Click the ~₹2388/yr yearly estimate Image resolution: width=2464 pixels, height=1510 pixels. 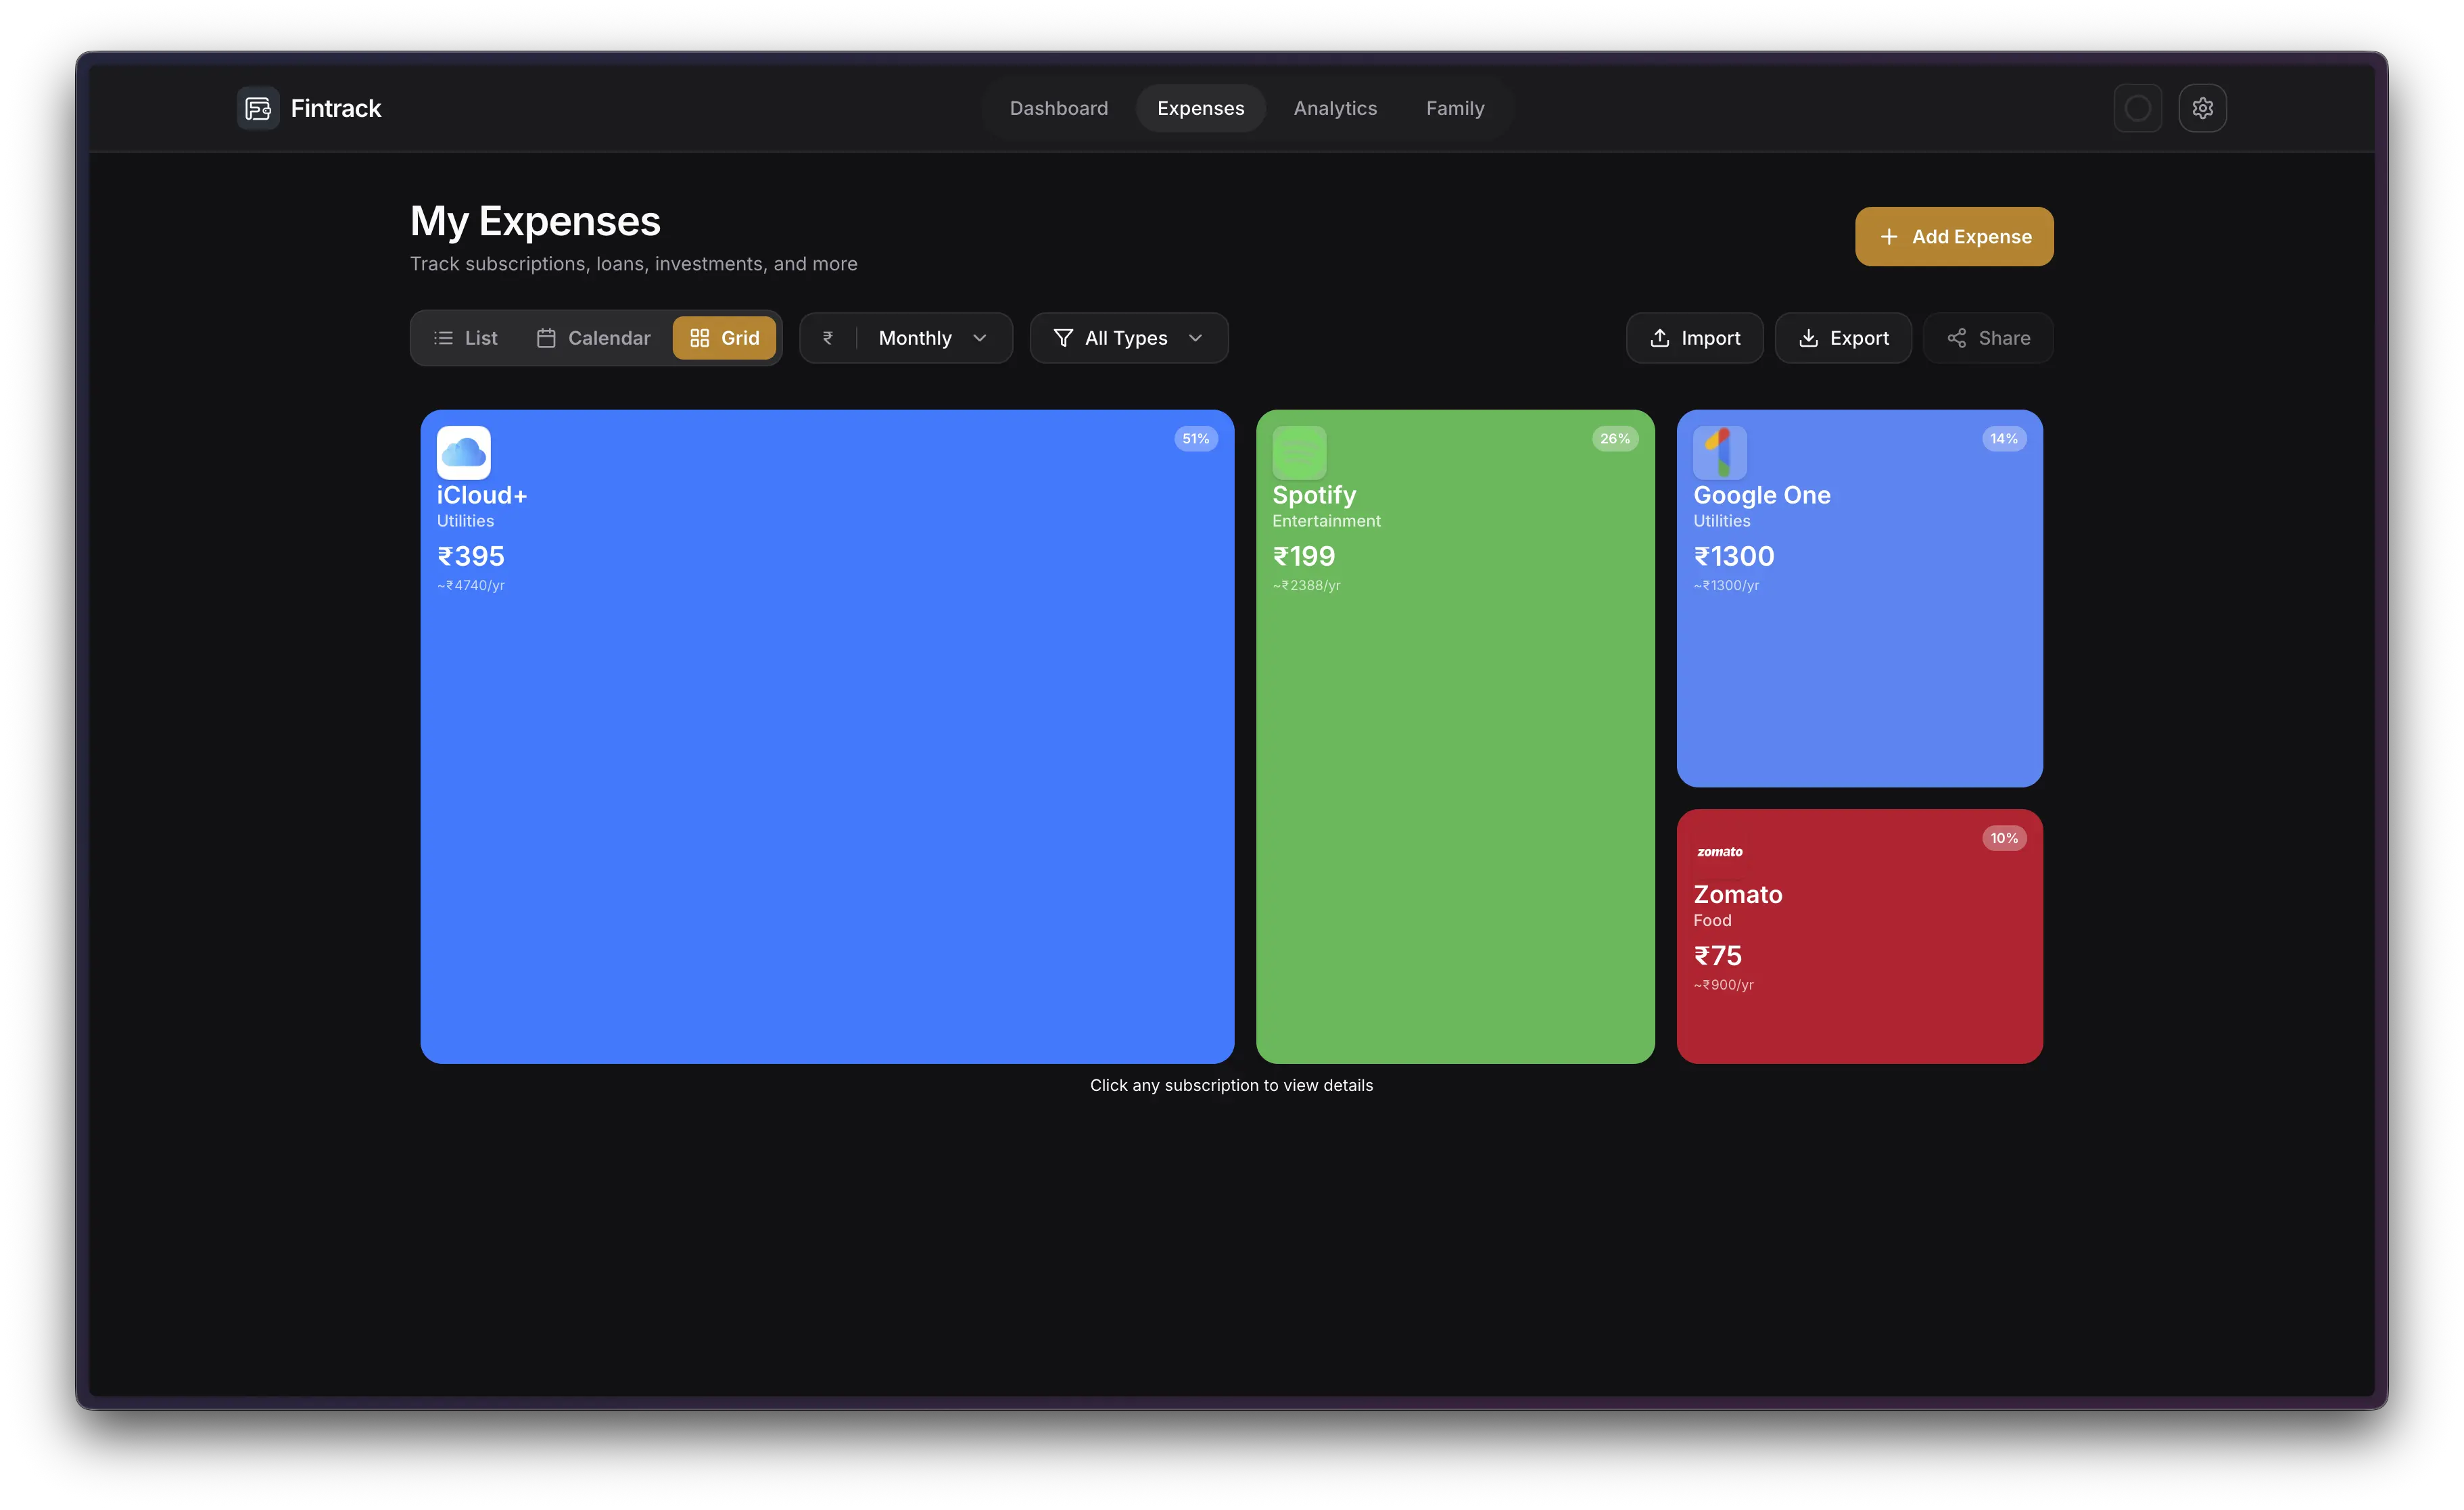[1306, 585]
